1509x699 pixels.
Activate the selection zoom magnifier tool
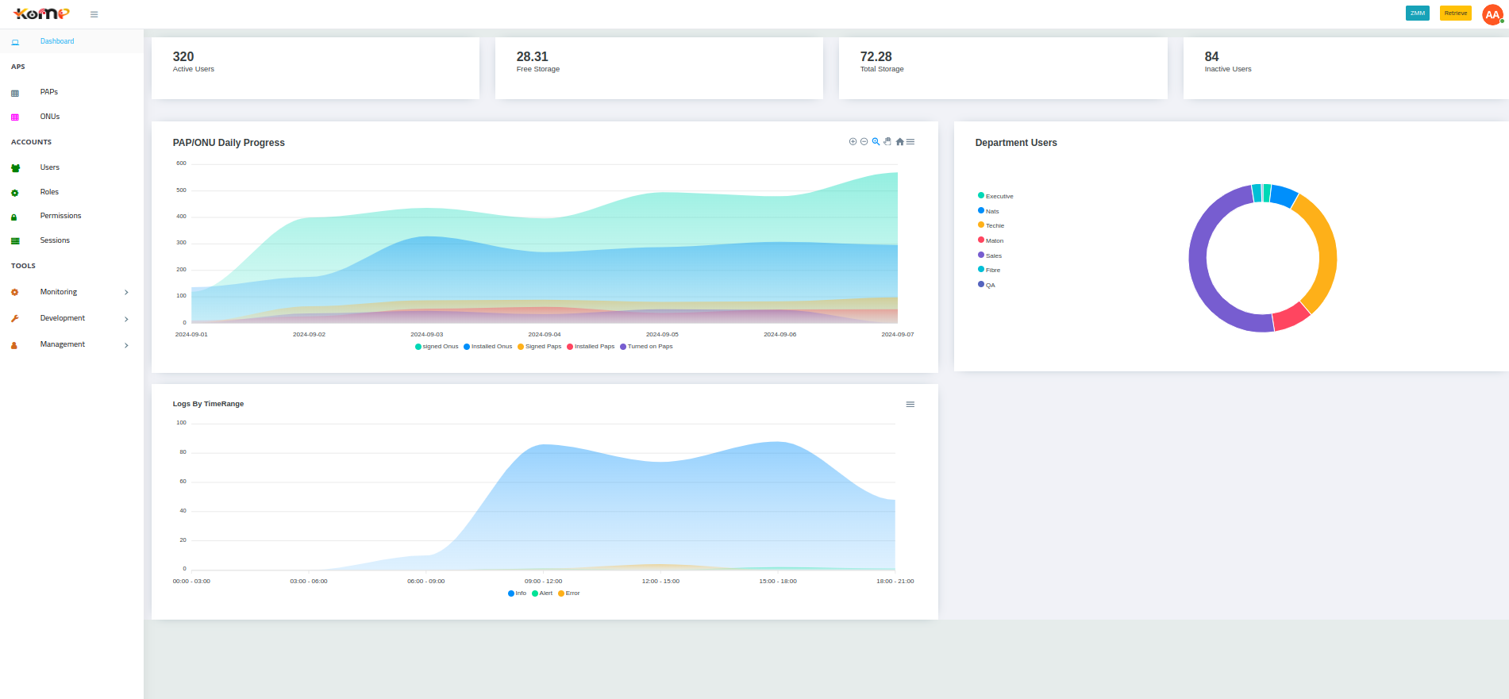point(876,142)
